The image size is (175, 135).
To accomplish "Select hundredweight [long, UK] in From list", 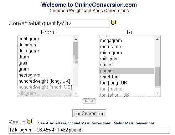I will (x=45, y=81).
